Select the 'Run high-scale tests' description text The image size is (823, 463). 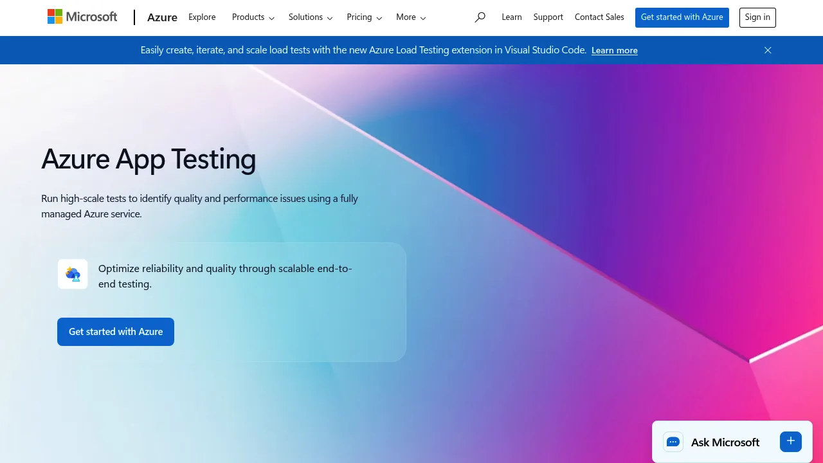pyautogui.click(x=199, y=206)
